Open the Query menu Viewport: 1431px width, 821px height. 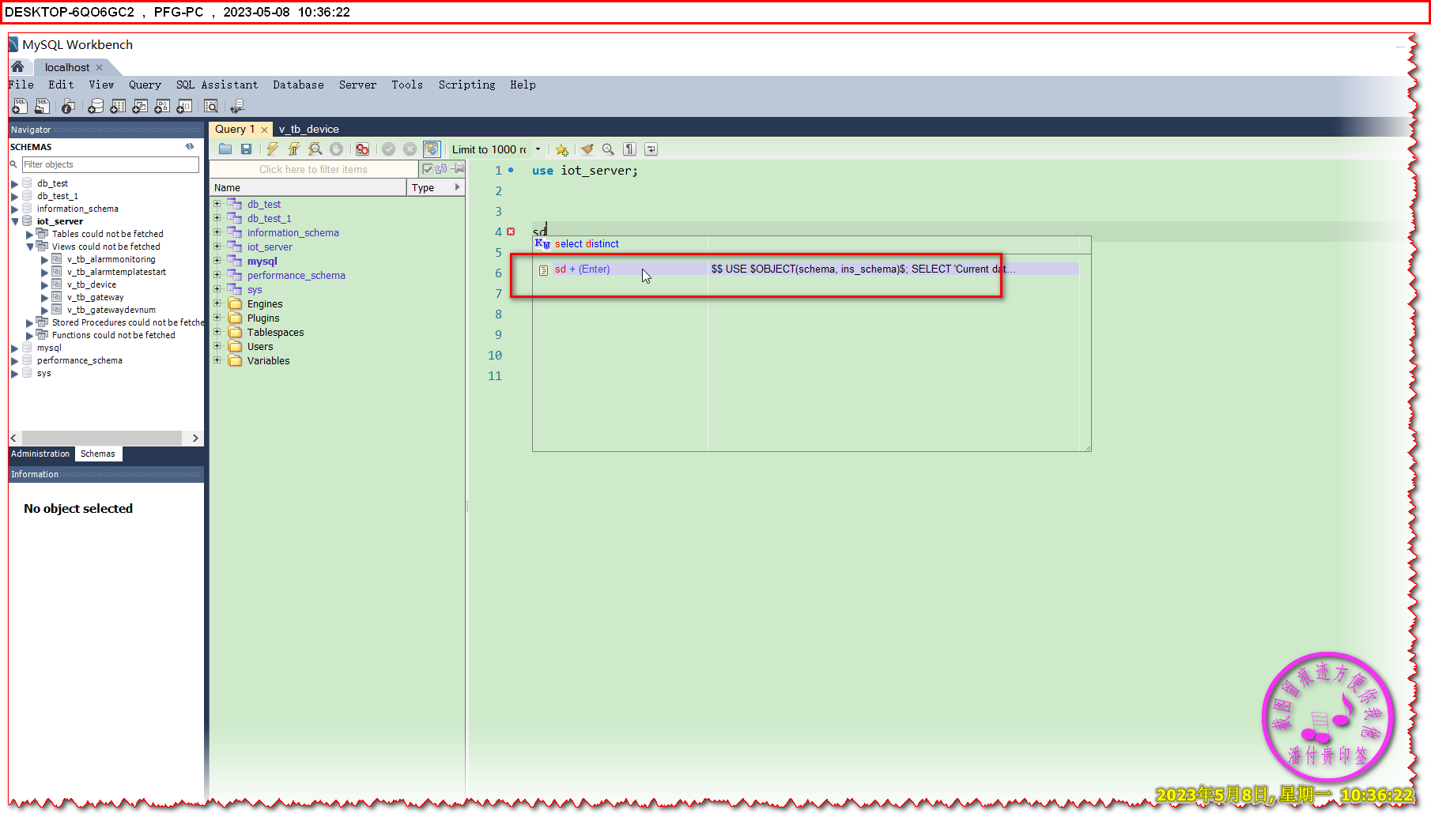[145, 85]
